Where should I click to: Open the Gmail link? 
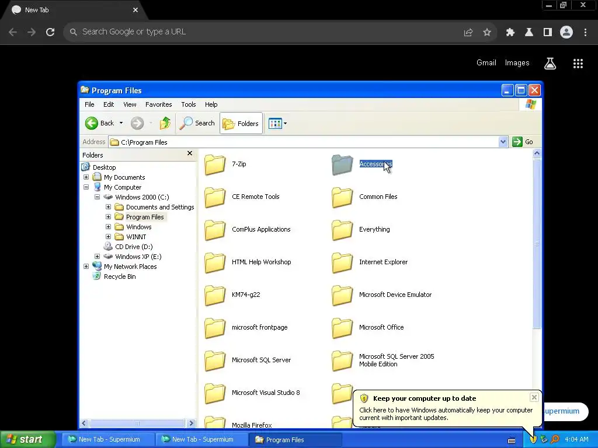tap(486, 63)
